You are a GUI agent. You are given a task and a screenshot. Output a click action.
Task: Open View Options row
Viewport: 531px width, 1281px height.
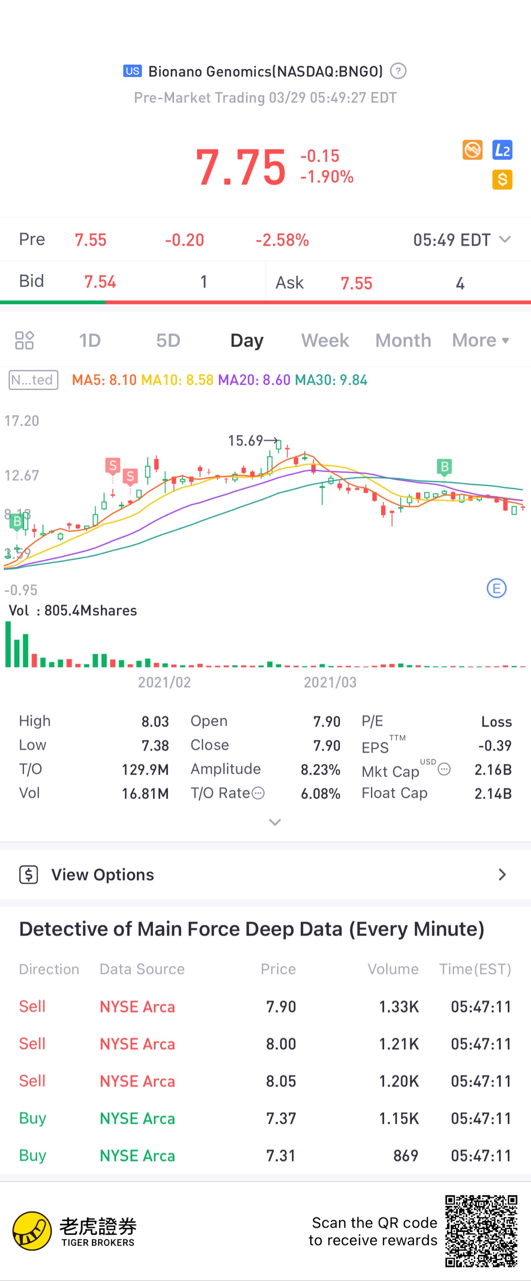(x=265, y=875)
